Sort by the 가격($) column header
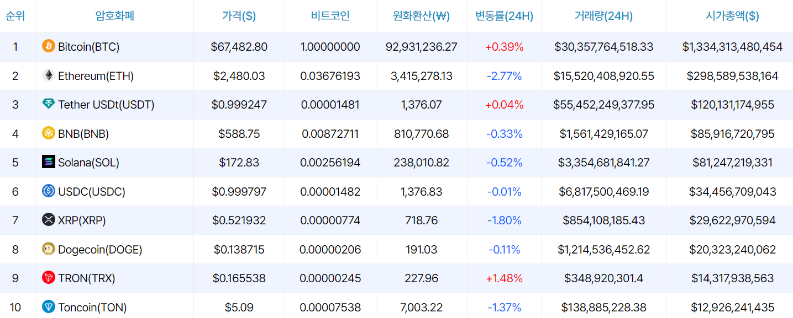The height and width of the screenshot is (318, 793). click(x=239, y=16)
